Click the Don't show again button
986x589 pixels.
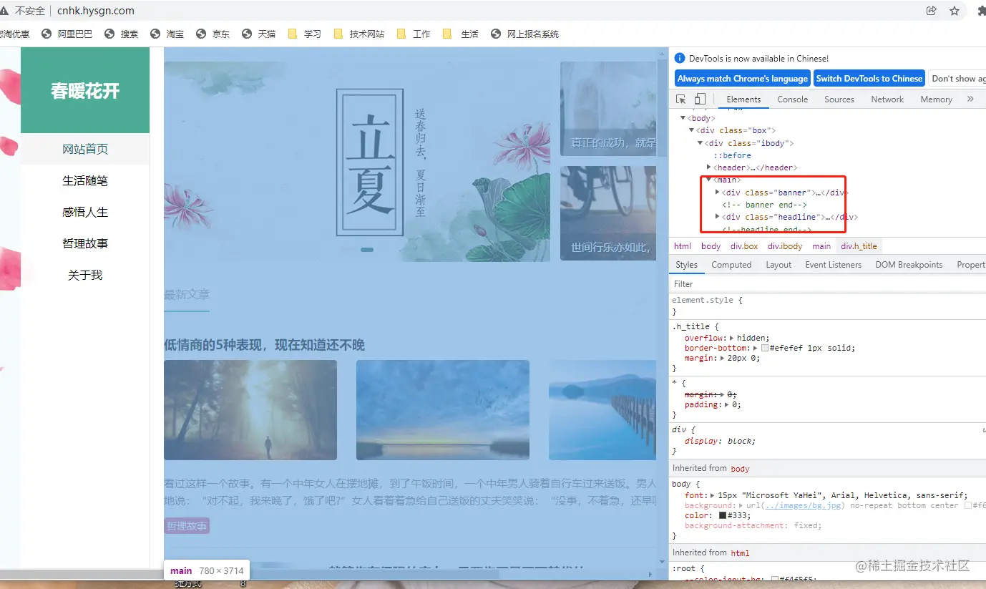click(x=957, y=79)
